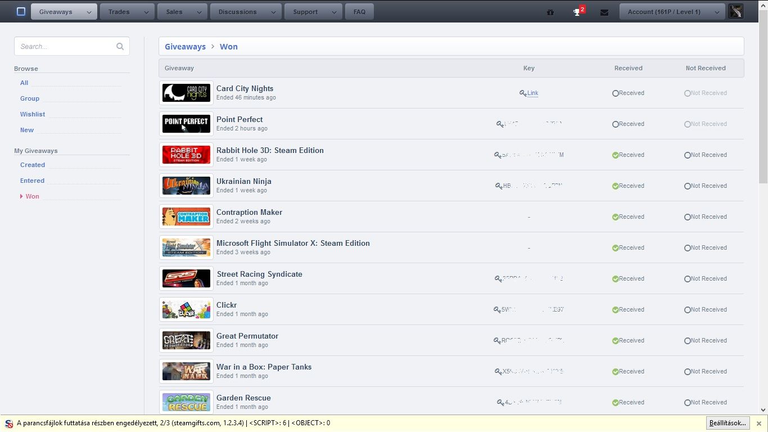Open Account (161P / Level 1) page
768x432 pixels.
[x=664, y=12]
